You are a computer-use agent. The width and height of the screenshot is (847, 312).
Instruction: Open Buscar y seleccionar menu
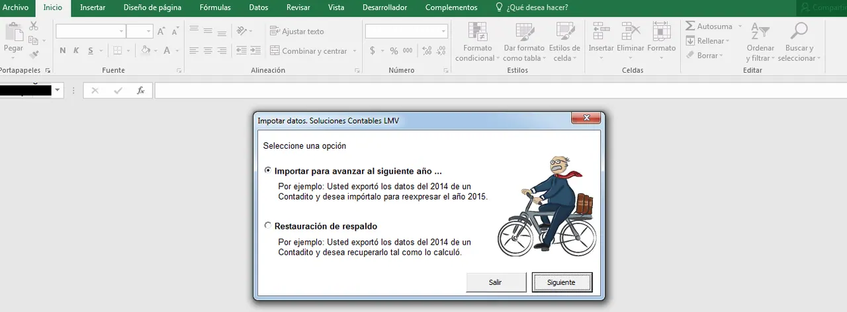click(799, 42)
